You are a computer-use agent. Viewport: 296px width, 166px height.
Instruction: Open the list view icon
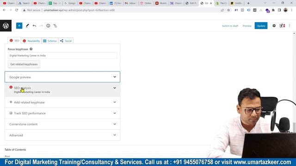click(55, 26)
